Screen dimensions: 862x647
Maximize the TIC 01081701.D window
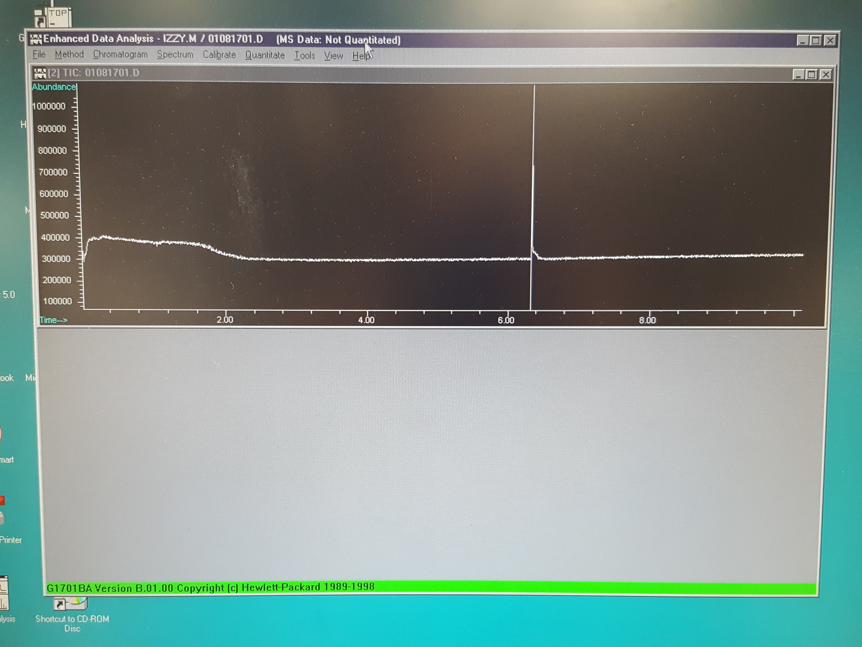[x=812, y=74]
